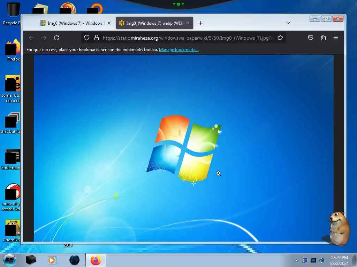Screen dimensions: 357x267
Task: Open a new tab with plus button
Action: coord(200,23)
